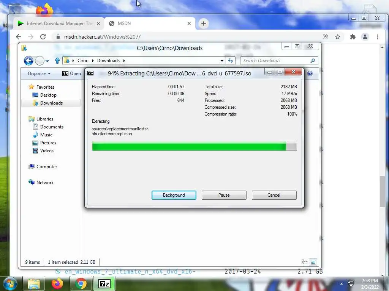This screenshot has width=389, height=291.
Task: Expand the arrow before Cirno in address bar
Action: tap(73, 61)
